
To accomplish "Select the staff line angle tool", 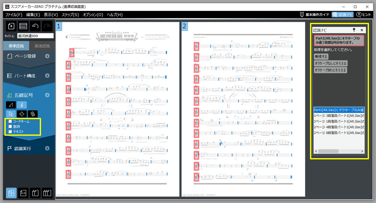I will (11, 105).
